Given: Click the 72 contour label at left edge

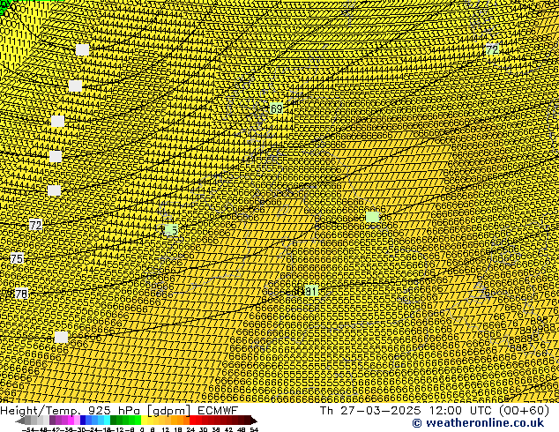Looking at the screenshot, I should click(35, 225).
